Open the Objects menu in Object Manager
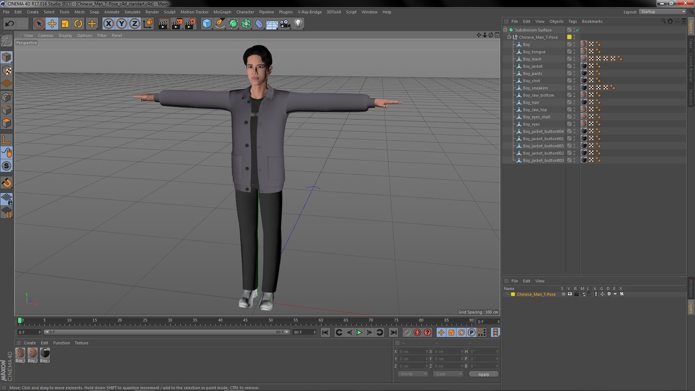 [556, 21]
